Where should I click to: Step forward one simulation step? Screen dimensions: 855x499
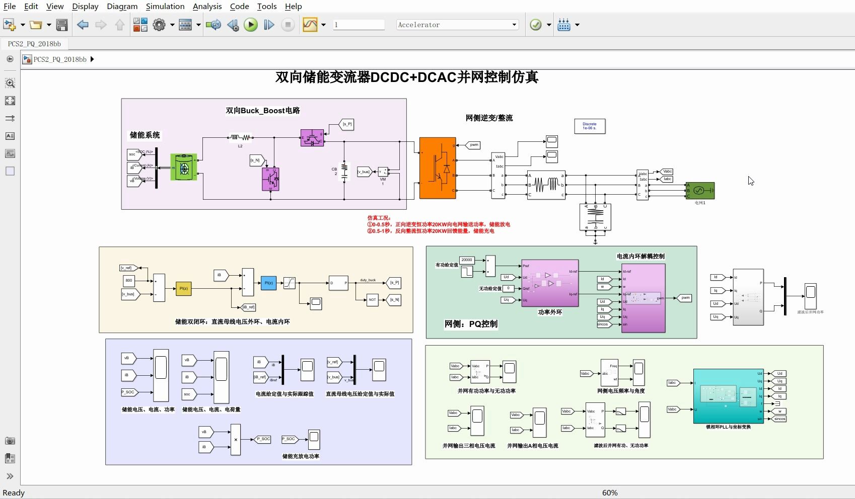(269, 24)
